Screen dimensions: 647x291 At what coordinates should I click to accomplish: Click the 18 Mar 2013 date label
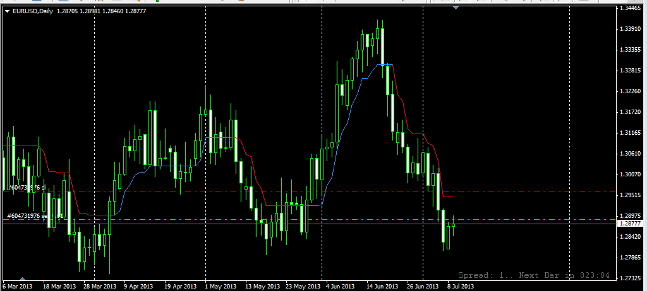(60, 286)
